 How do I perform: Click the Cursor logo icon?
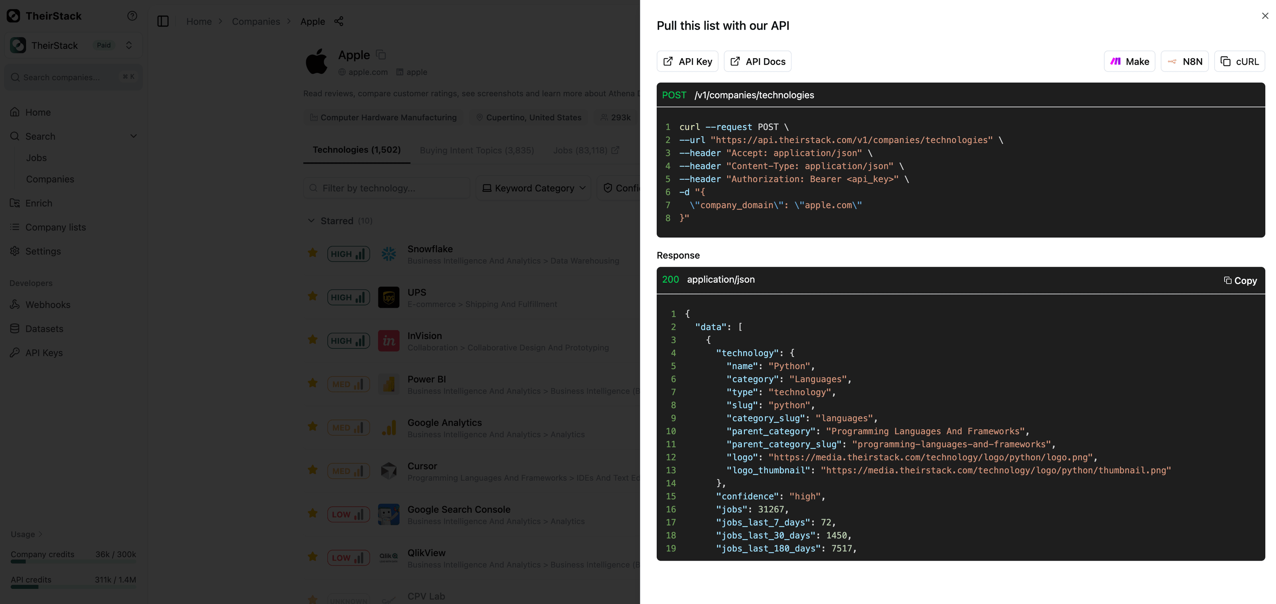[389, 471]
